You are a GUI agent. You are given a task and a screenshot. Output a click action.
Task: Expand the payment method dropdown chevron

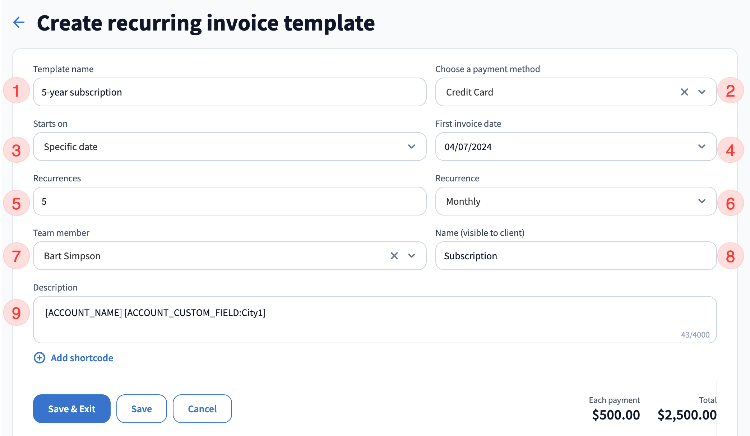[x=702, y=92]
